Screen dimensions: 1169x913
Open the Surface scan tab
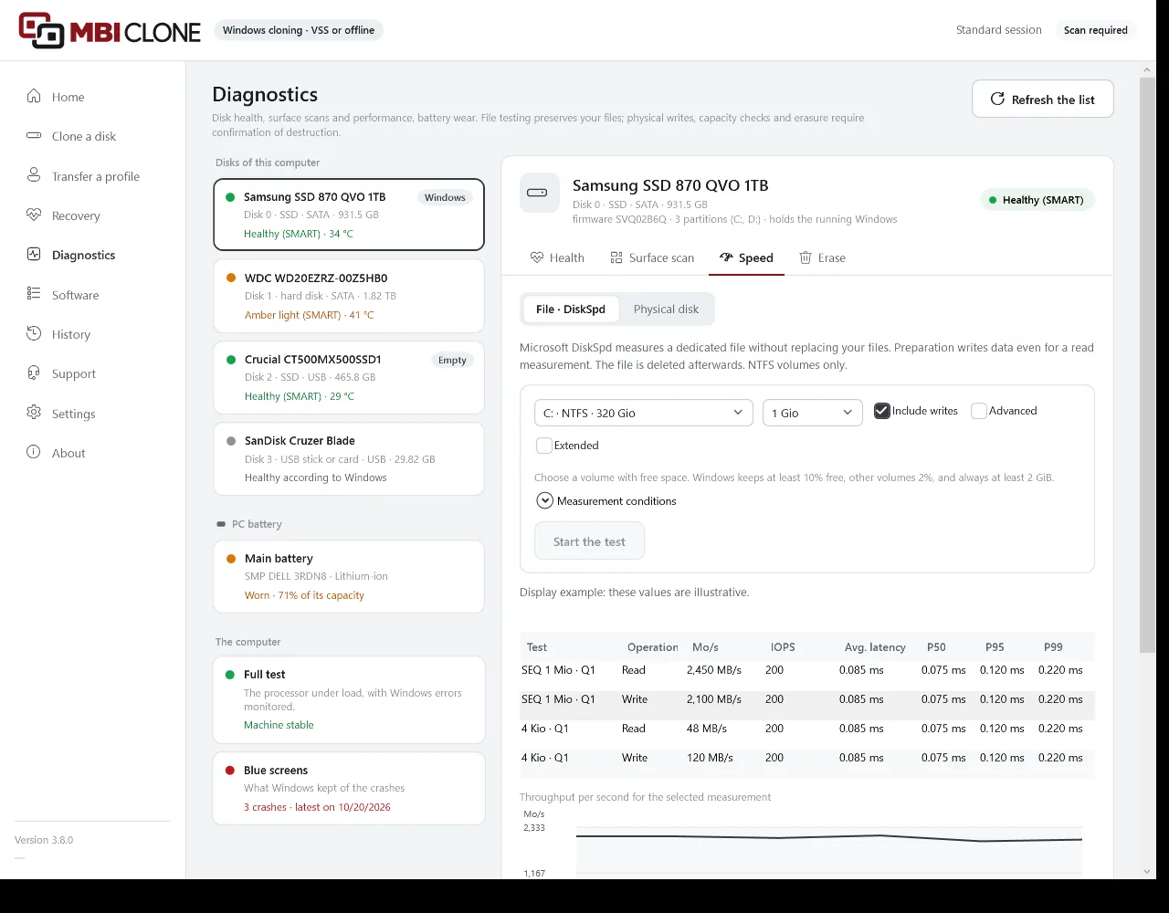(x=652, y=257)
